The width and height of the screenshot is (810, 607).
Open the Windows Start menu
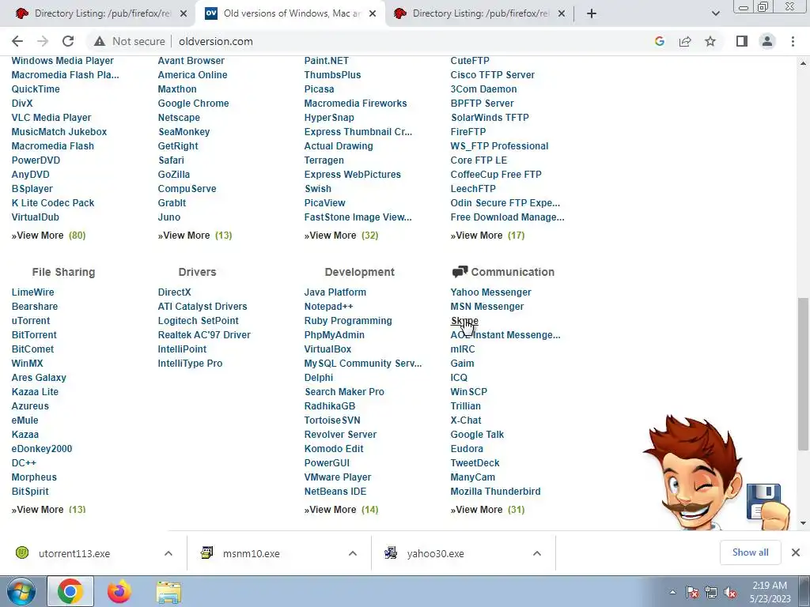[21, 591]
